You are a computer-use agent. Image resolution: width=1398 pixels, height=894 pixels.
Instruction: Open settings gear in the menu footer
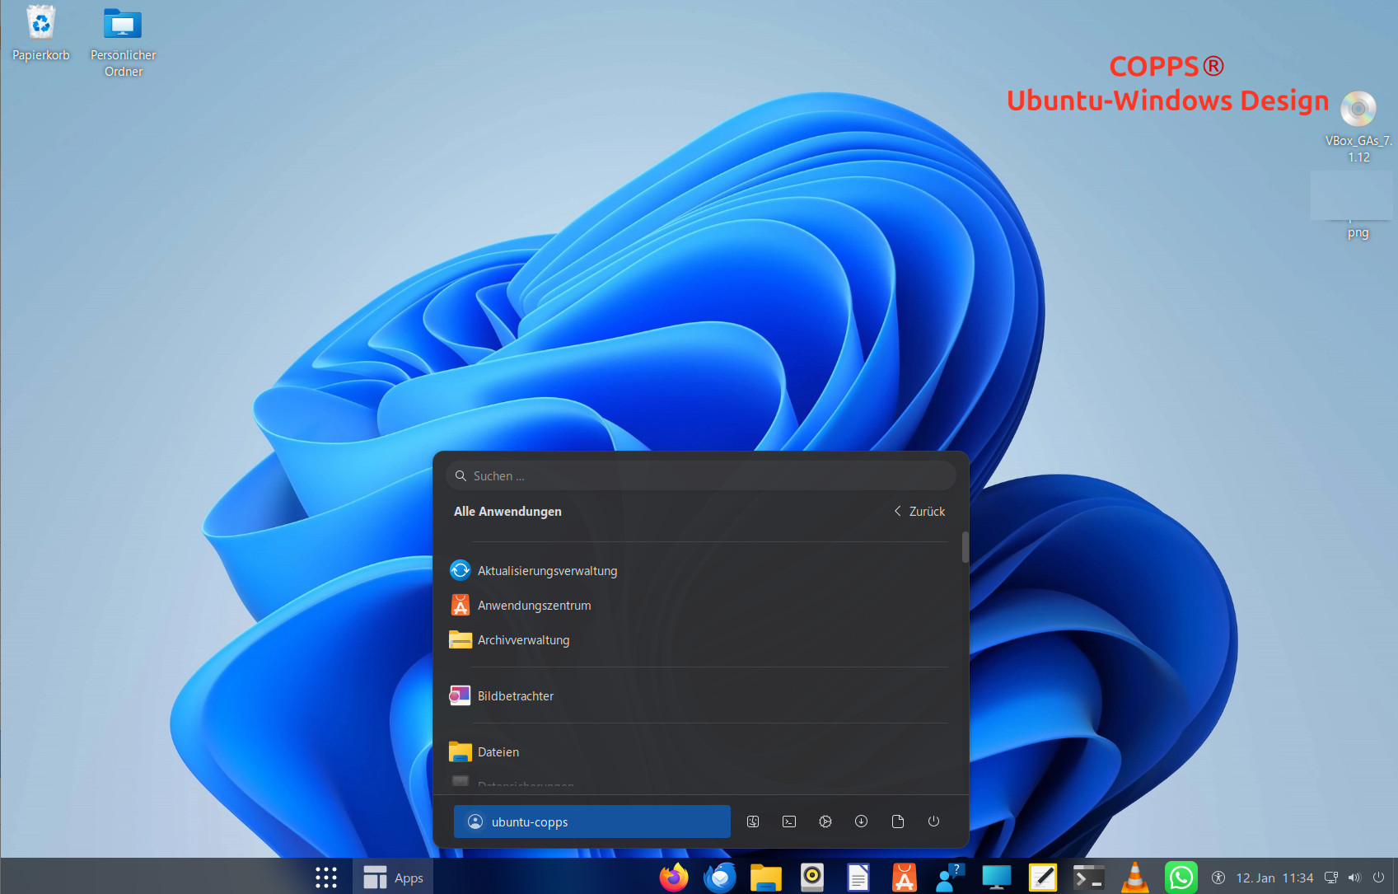click(825, 821)
